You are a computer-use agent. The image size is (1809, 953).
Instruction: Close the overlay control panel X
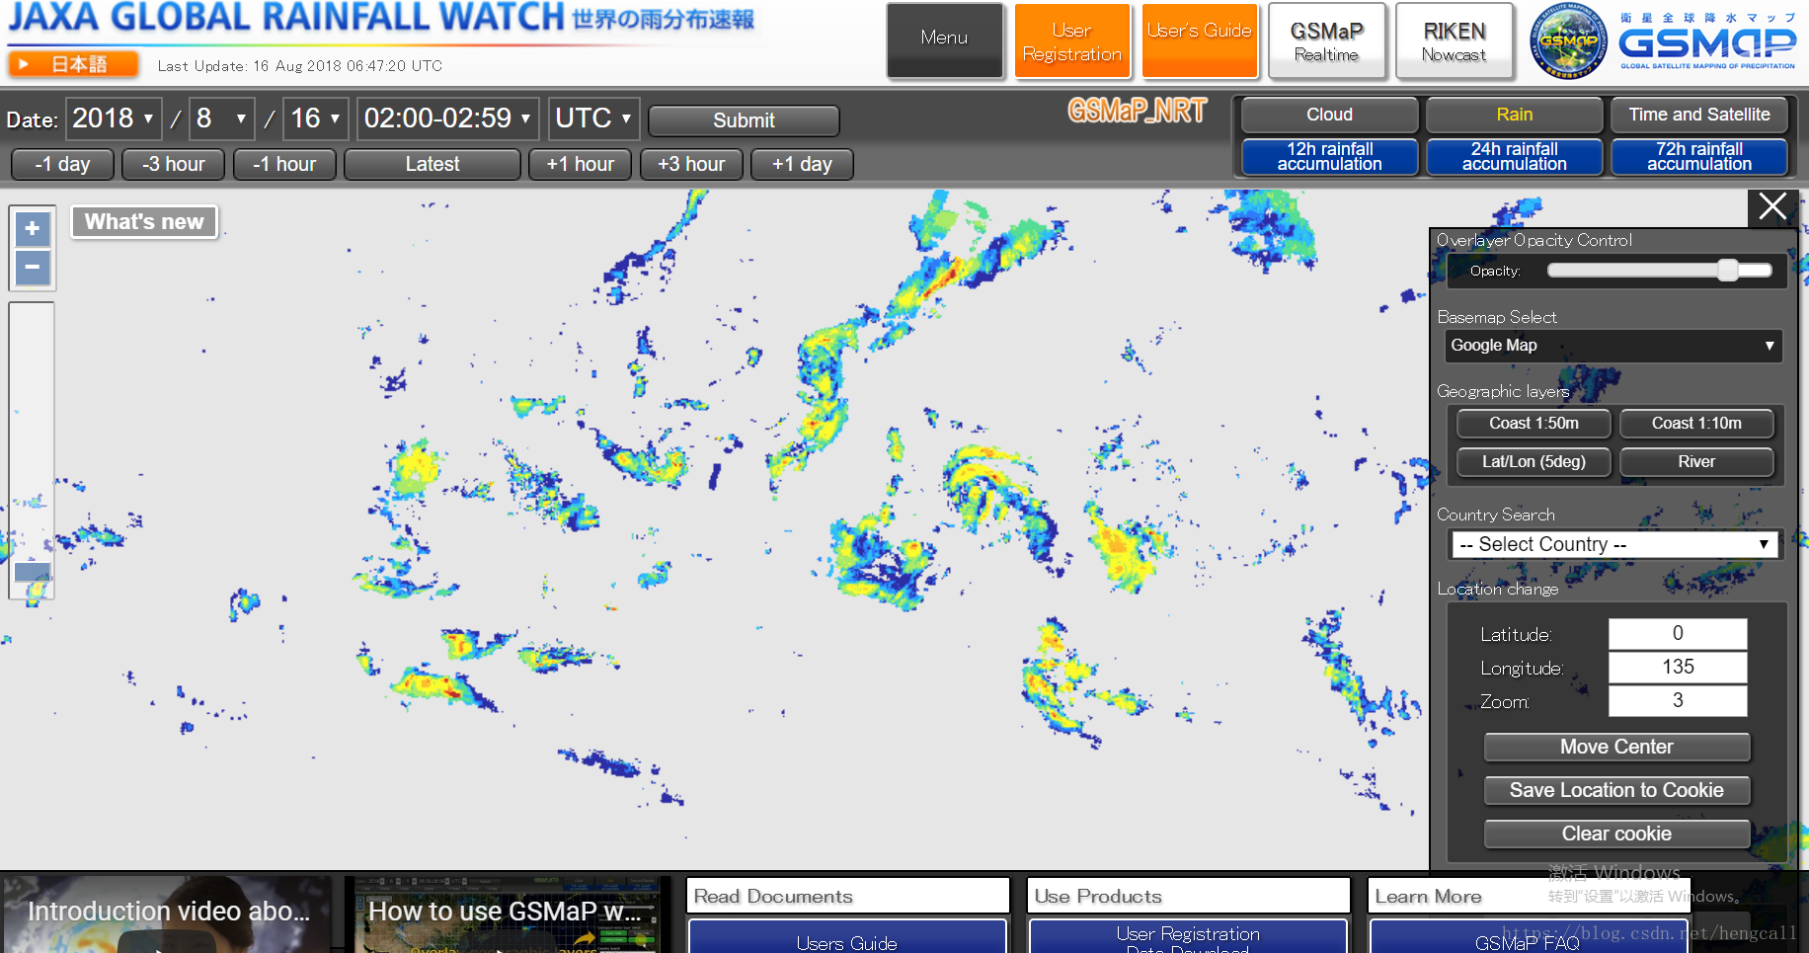point(1772,206)
